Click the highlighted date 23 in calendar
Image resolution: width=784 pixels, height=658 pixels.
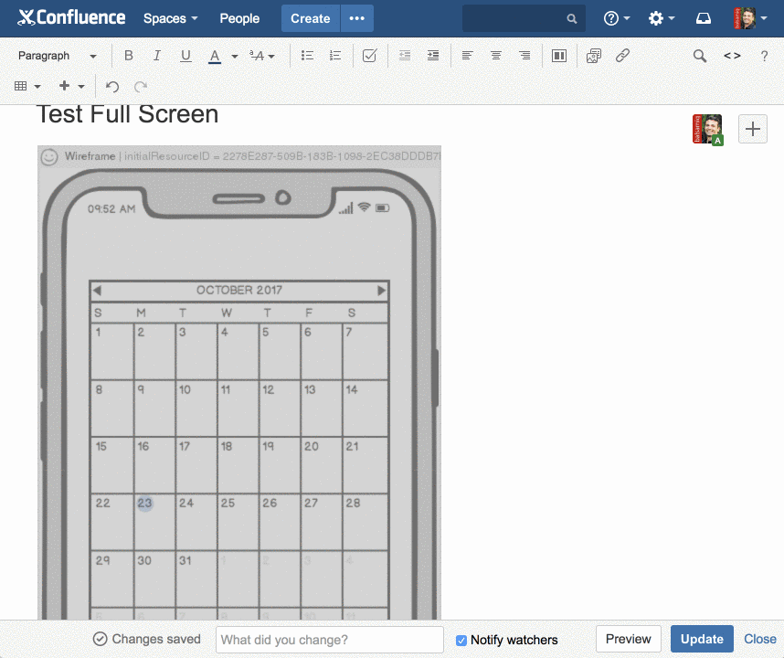(144, 503)
